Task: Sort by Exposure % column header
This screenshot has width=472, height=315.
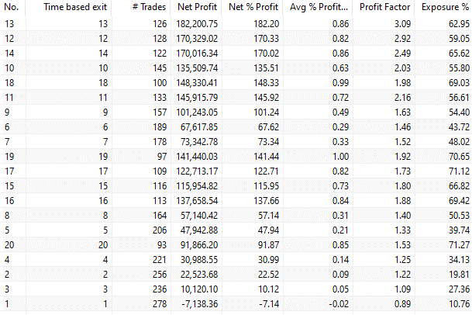Action: tap(445, 9)
